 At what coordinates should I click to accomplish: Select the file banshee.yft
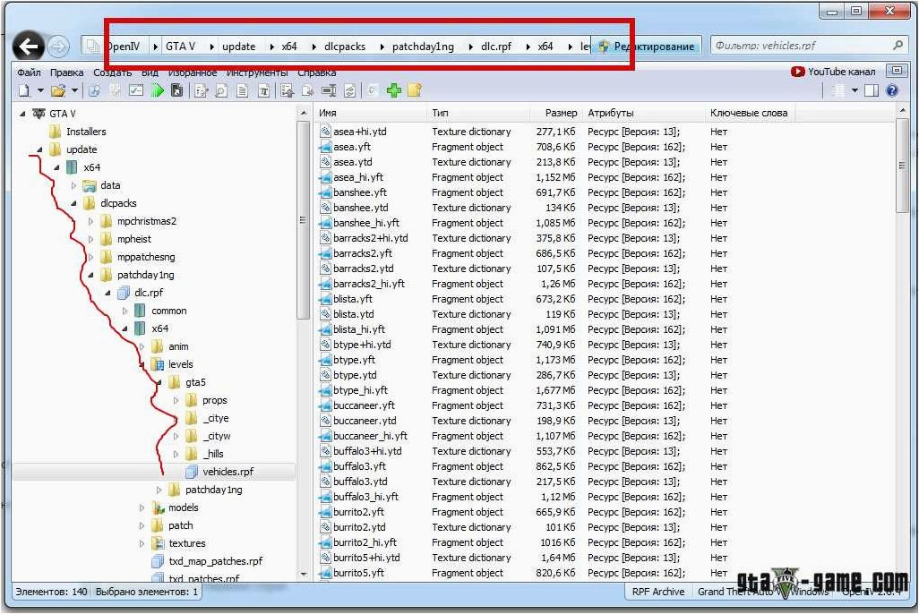coord(360,192)
